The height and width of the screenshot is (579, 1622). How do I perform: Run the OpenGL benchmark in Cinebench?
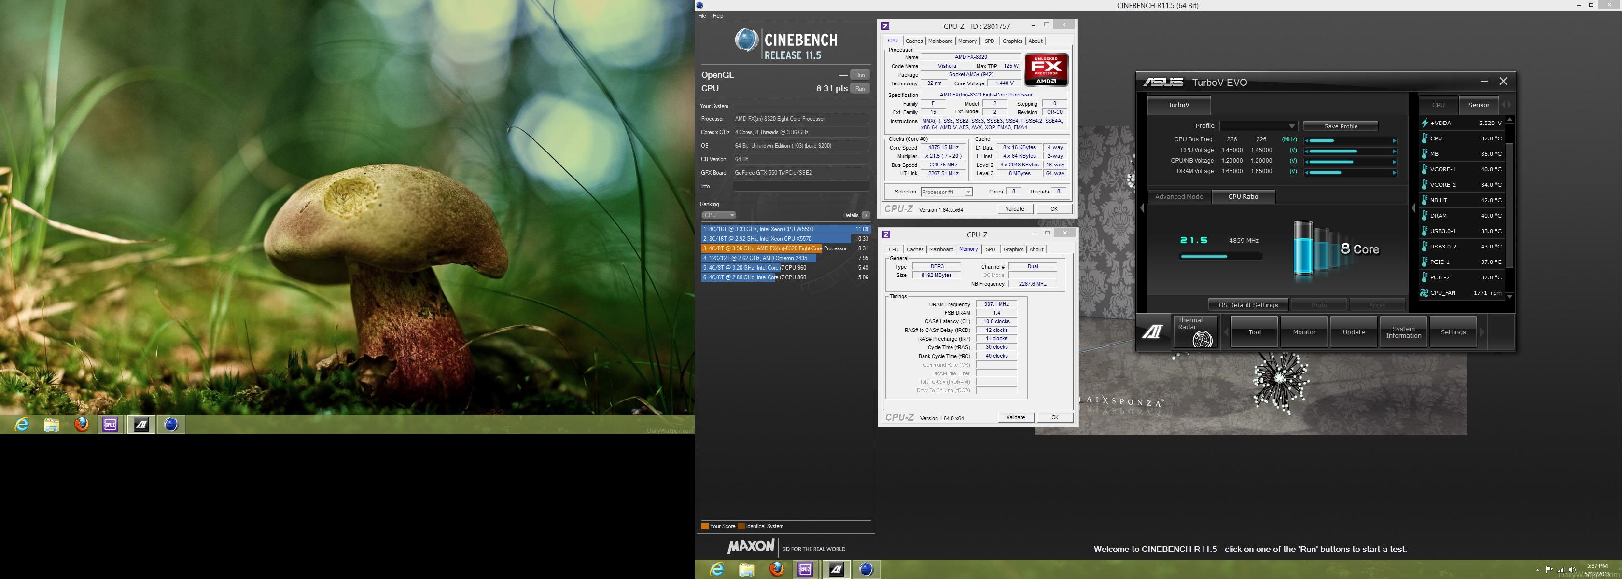(x=859, y=75)
